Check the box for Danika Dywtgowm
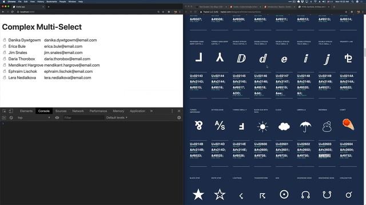The height and width of the screenshot is (205, 366). (5, 40)
